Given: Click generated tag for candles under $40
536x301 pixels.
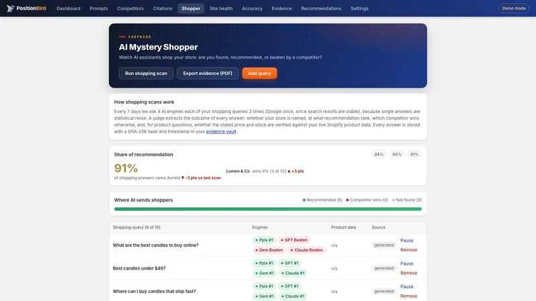Looking at the screenshot, I should click(383, 268).
